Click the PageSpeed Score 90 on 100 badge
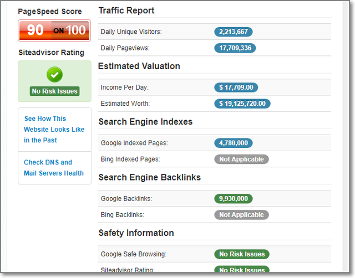Viewport: 355px width, 278px height. point(54,30)
